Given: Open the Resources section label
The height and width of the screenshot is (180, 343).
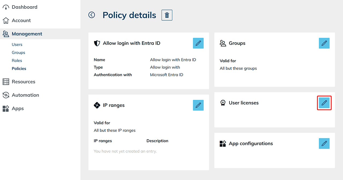Looking at the screenshot, I should (x=24, y=82).
